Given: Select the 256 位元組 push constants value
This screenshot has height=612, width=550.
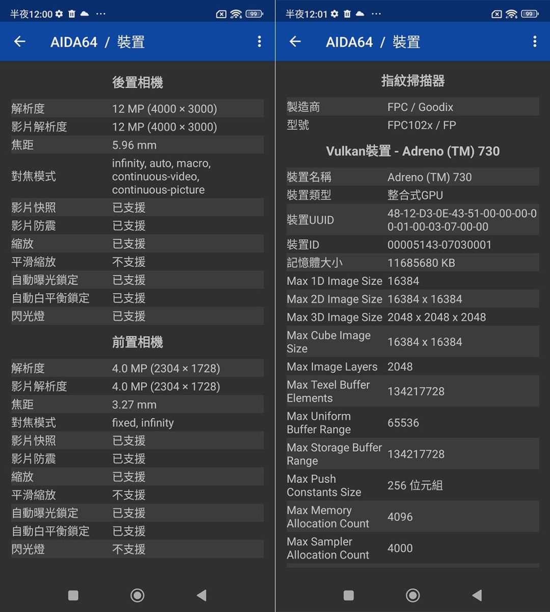Looking at the screenshot, I should point(415,486).
